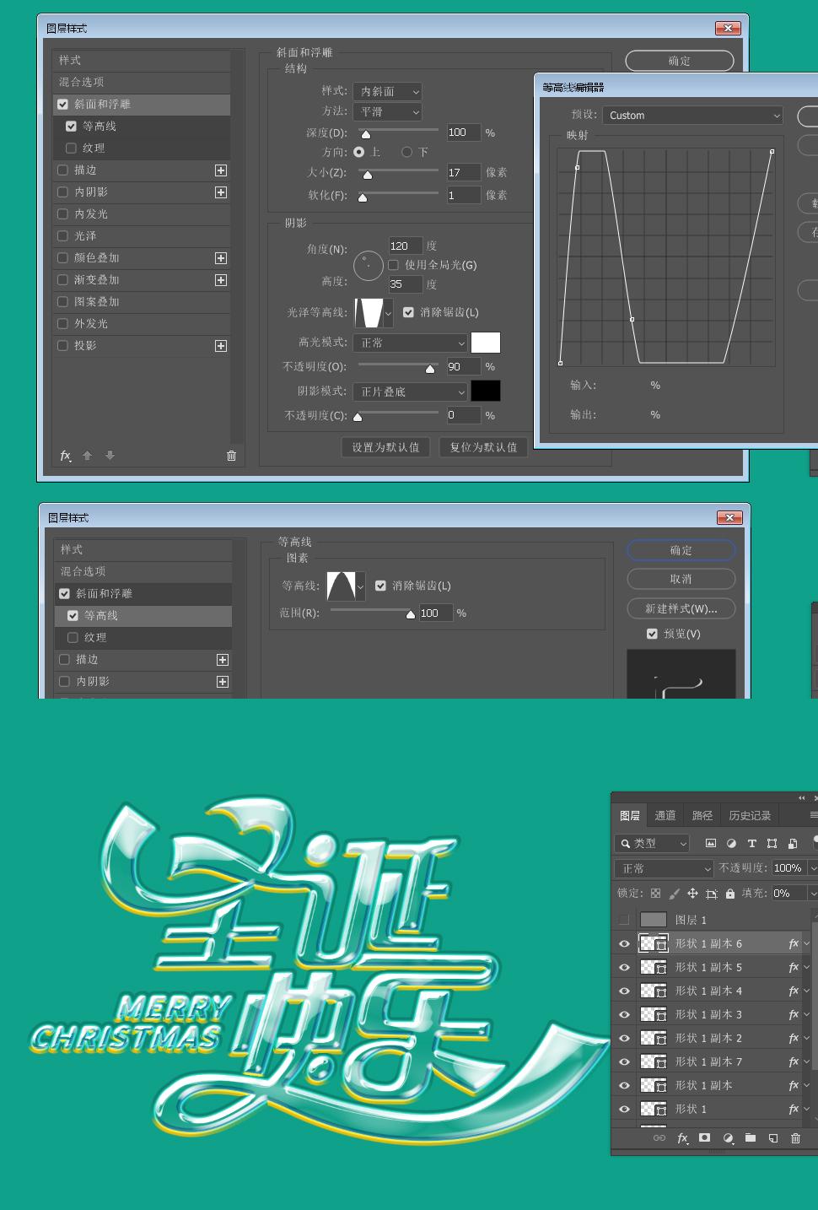This screenshot has width=818, height=1210.
Task: Enable the 纹理 checkbox in the Bevel dialog
Action: click(71, 149)
